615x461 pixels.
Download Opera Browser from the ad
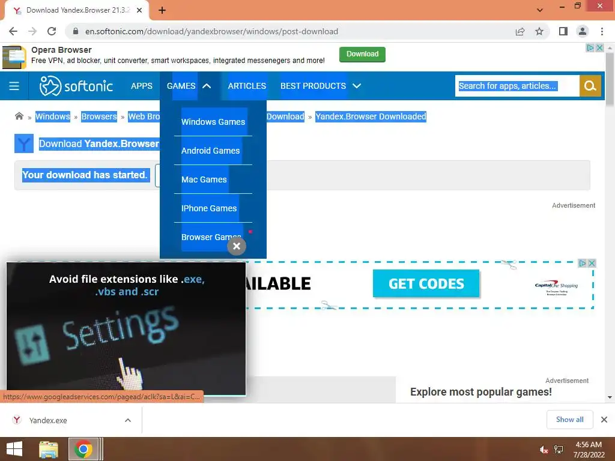tap(362, 54)
